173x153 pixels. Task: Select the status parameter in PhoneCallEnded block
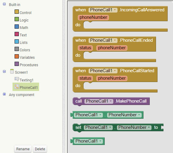(x=85, y=48)
